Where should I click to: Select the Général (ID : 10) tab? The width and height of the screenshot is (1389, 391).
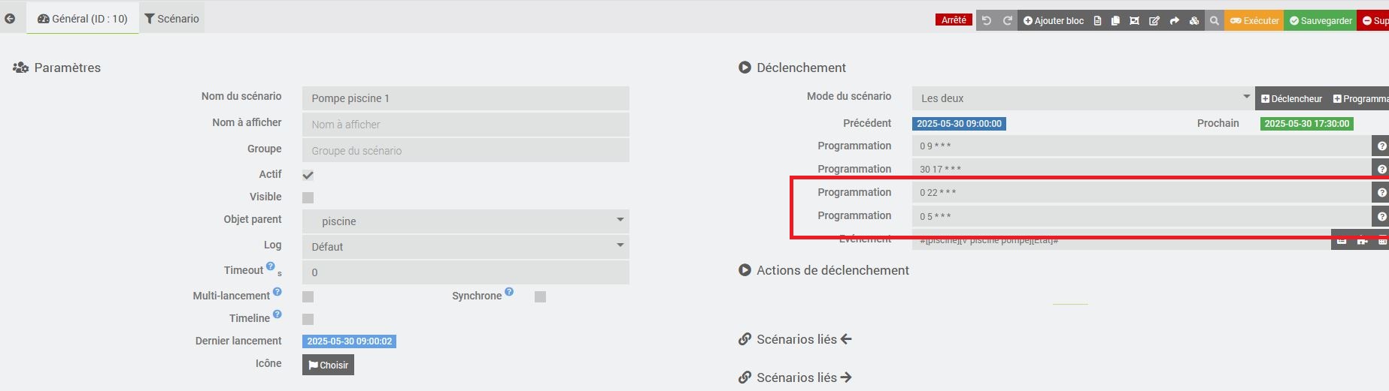[x=83, y=19]
